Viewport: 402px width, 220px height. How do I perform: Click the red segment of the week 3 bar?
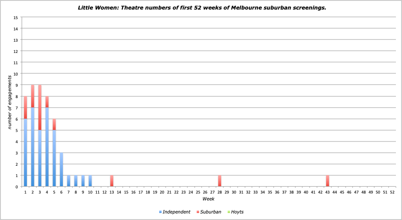tap(40, 108)
